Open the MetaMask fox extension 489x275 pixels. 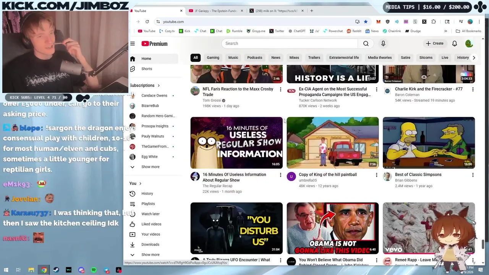point(378,22)
